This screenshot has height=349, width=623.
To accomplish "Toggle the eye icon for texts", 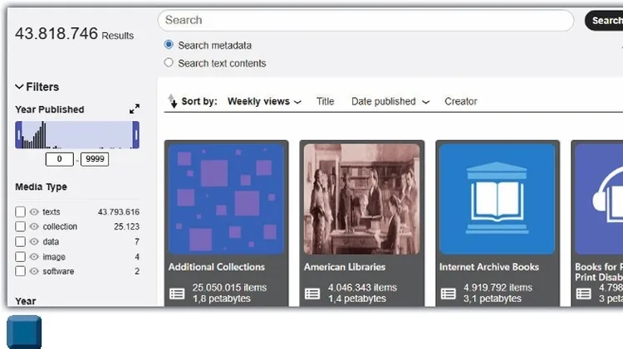I will click(34, 211).
